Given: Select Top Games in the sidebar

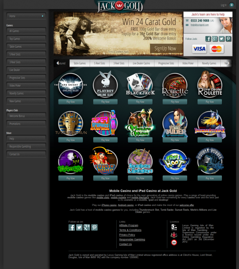Looking at the screenshot, I should pyautogui.click(x=26, y=39).
